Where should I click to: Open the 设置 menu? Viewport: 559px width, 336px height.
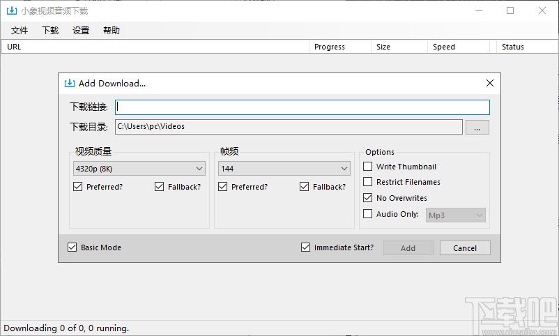click(x=81, y=30)
